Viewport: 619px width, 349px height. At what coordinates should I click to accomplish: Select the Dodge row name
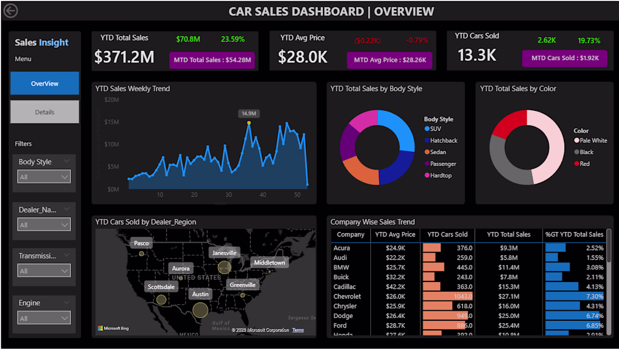(x=343, y=315)
